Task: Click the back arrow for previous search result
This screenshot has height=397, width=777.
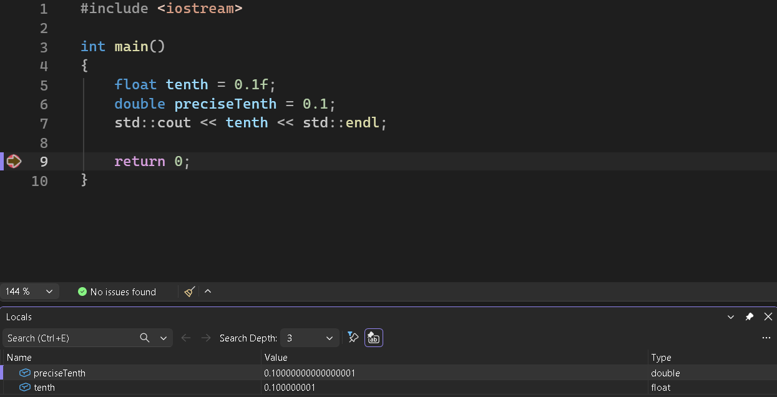Action: 185,338
